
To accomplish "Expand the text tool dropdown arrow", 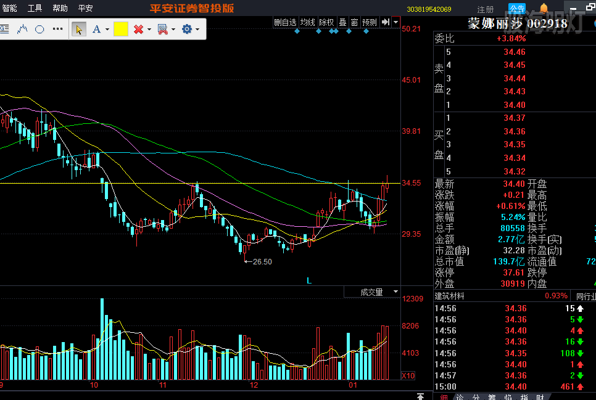I will coord(107,29).
